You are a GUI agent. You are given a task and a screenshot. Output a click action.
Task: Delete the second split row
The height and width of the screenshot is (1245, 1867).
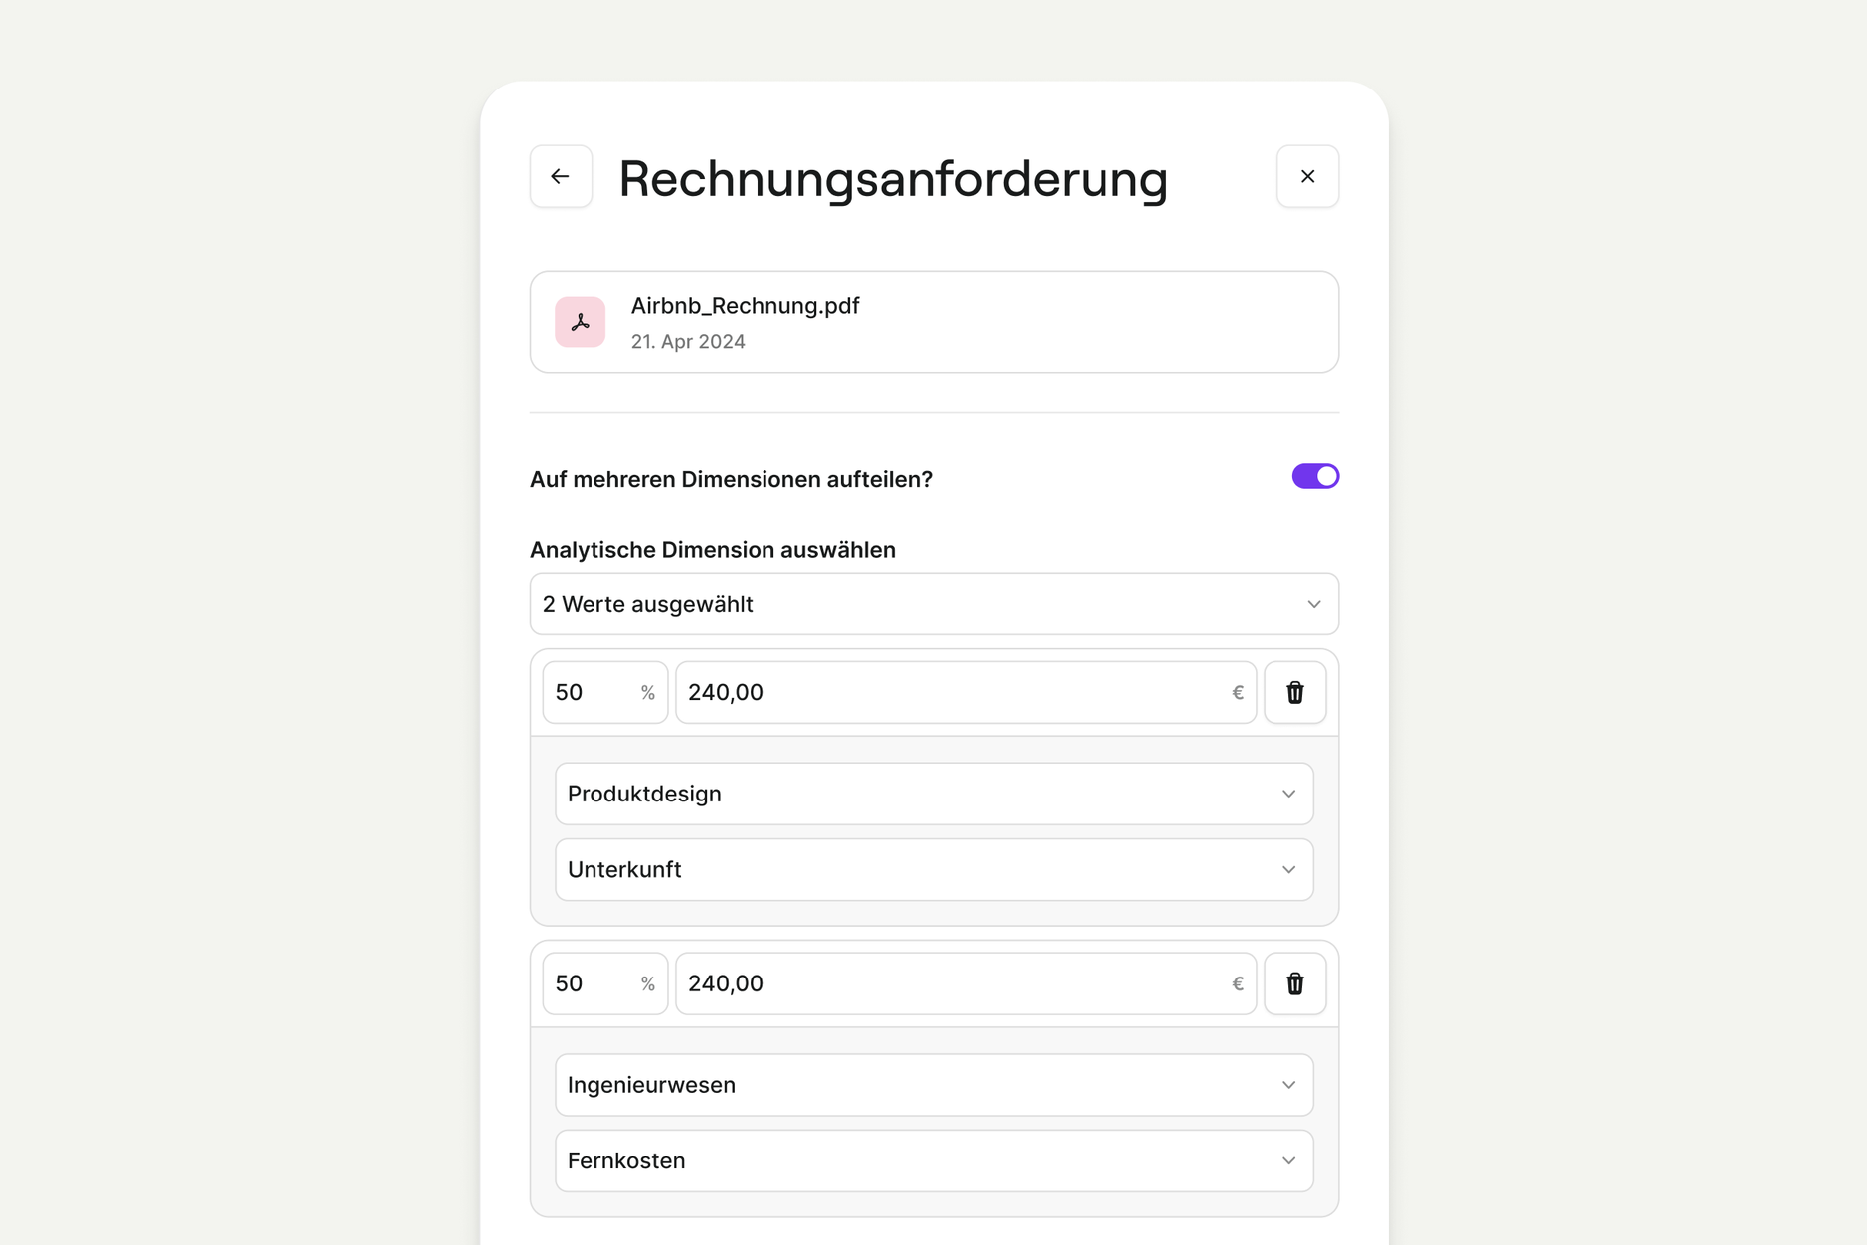point(1294,983)
